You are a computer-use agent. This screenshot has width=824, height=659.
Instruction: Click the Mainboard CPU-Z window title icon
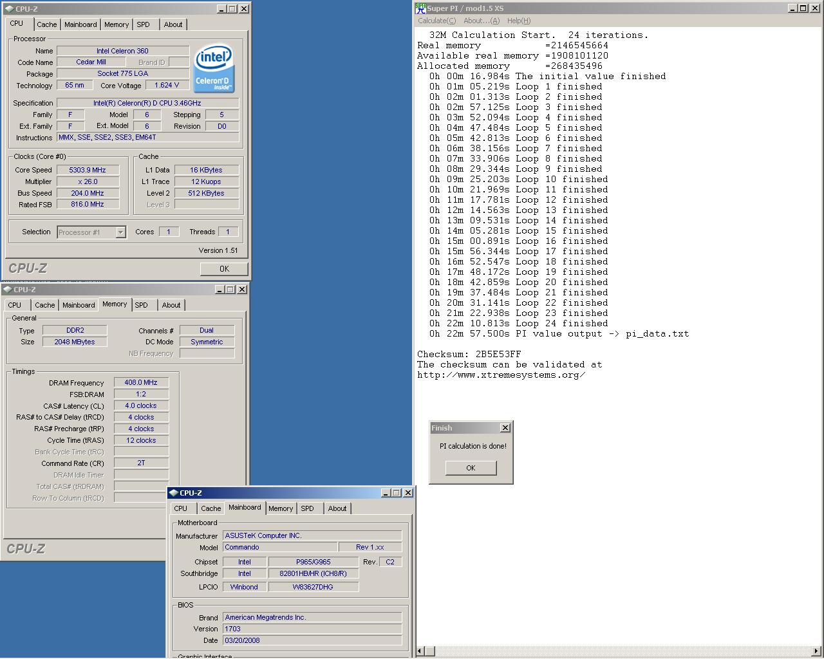173,493
